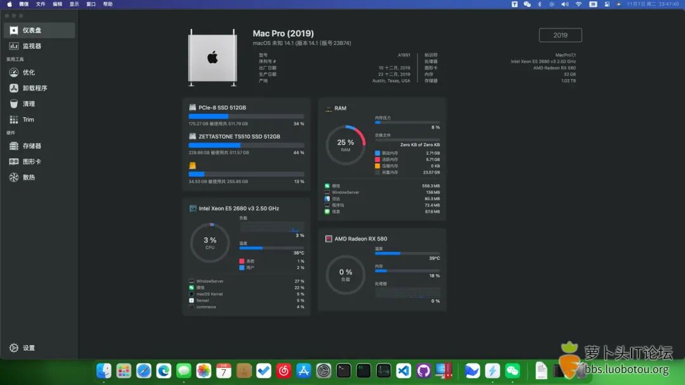The width and height of the screenshot is (685, 385).
Task: Click the yellow external drive icon
Action: pos(192,166)
